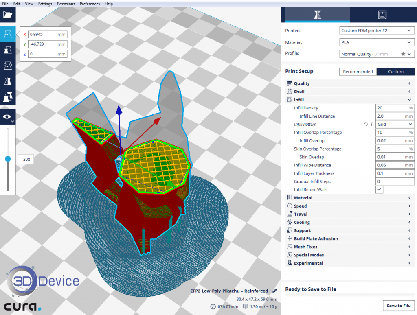Open the View Mode eye icon
The width and height of the screenshot is (417, 315).
coord(8,117)
